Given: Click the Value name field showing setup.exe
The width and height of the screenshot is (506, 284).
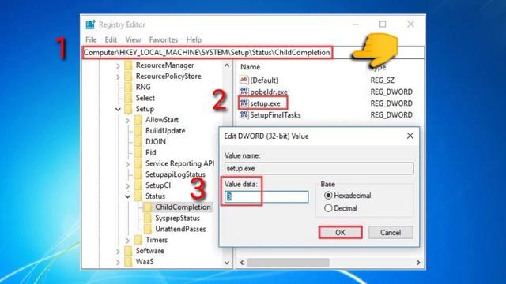Looking at the screenshot, I should tap(319, 168).
